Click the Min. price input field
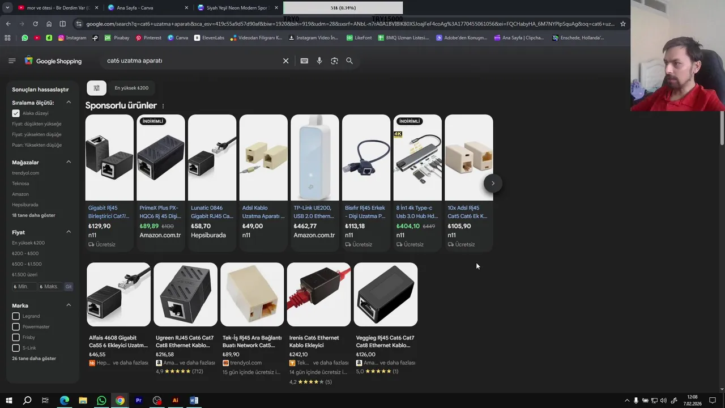 [24, 287]
